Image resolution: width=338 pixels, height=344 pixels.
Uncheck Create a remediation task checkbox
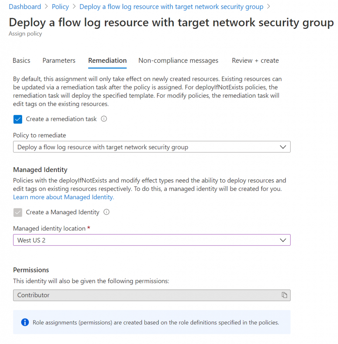click(x=18, y=119)
